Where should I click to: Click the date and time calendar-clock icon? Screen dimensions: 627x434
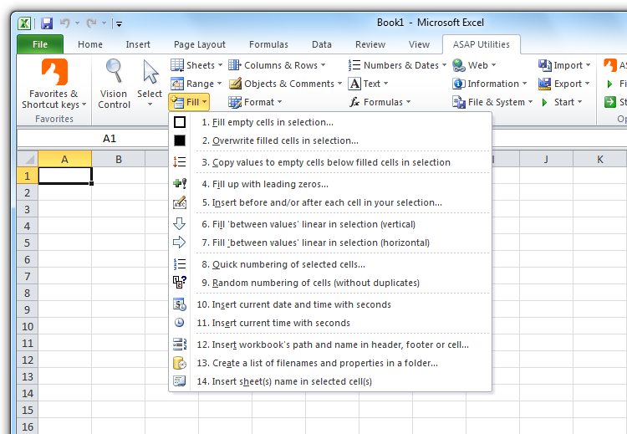tap(180, 304)
